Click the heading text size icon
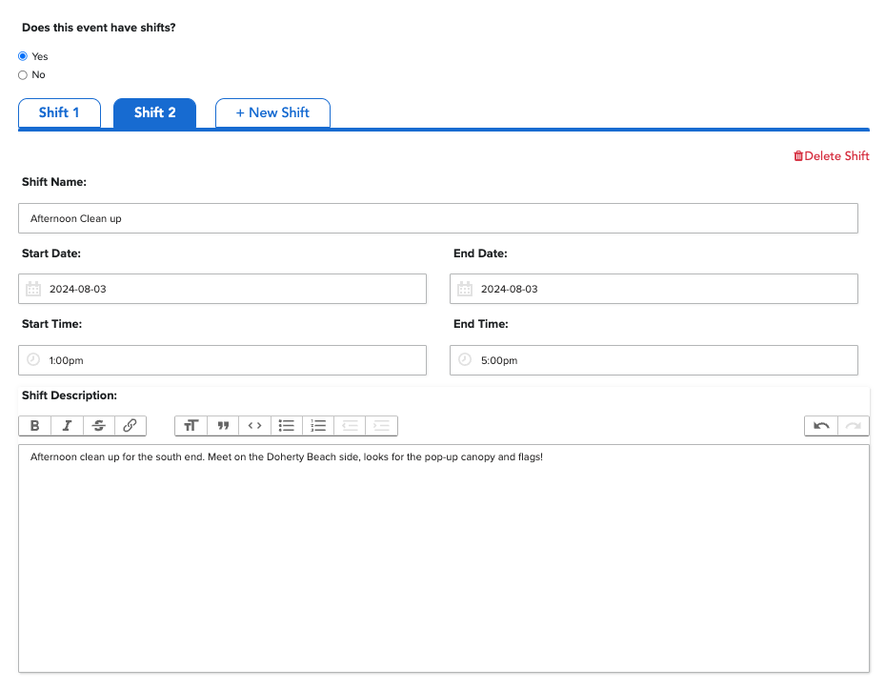Viewport: 885px width, 689px height. (x=191, y=426)
